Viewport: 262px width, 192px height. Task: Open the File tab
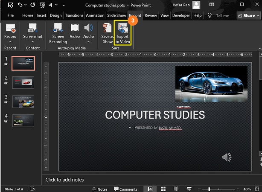pos(10,15)
